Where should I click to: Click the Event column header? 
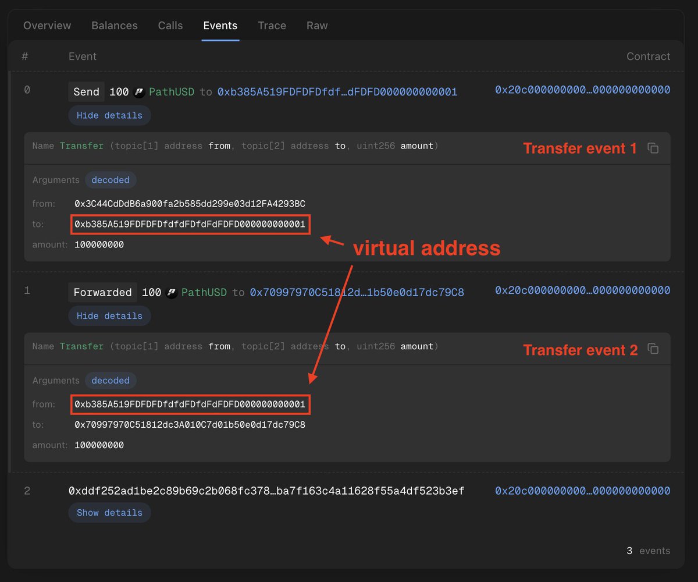coord(83,56)
